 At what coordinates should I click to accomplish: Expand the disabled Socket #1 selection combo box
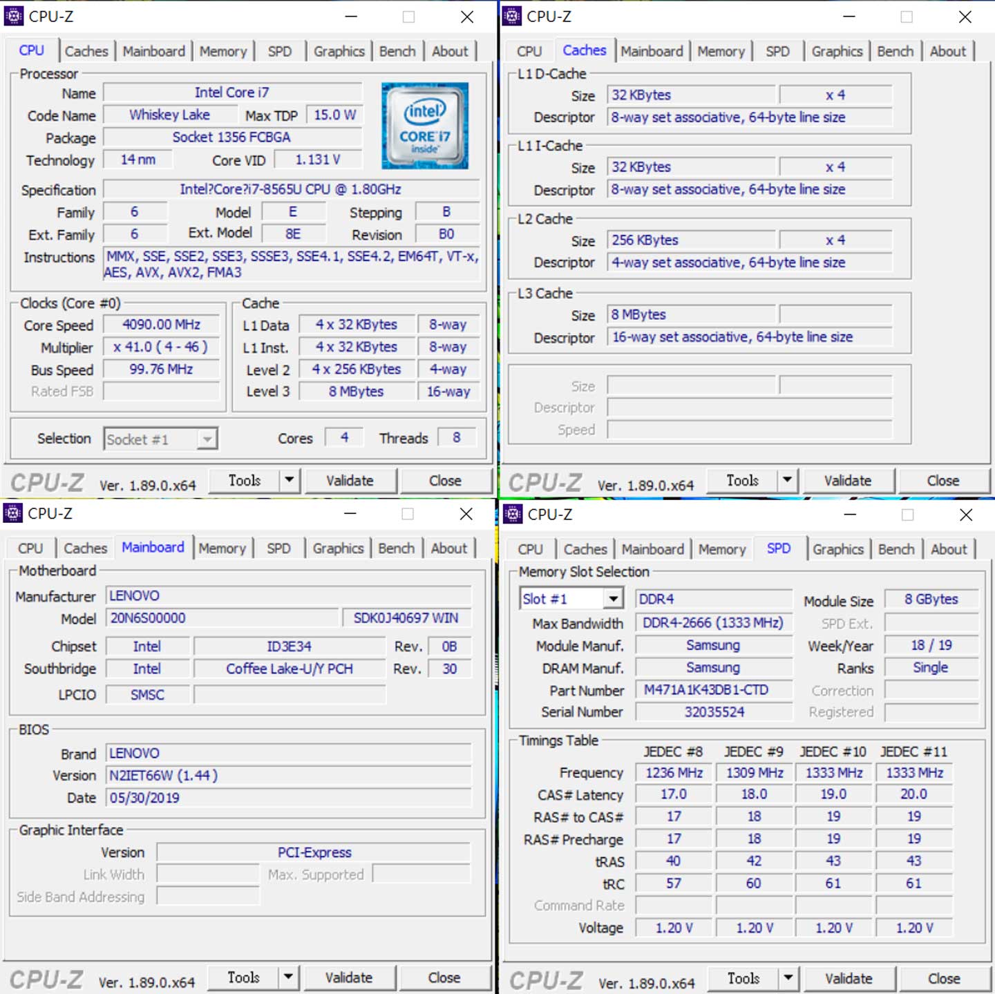(207, 439)
